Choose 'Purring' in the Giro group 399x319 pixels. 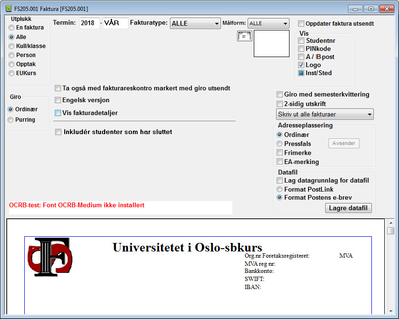tap(10, 120)
